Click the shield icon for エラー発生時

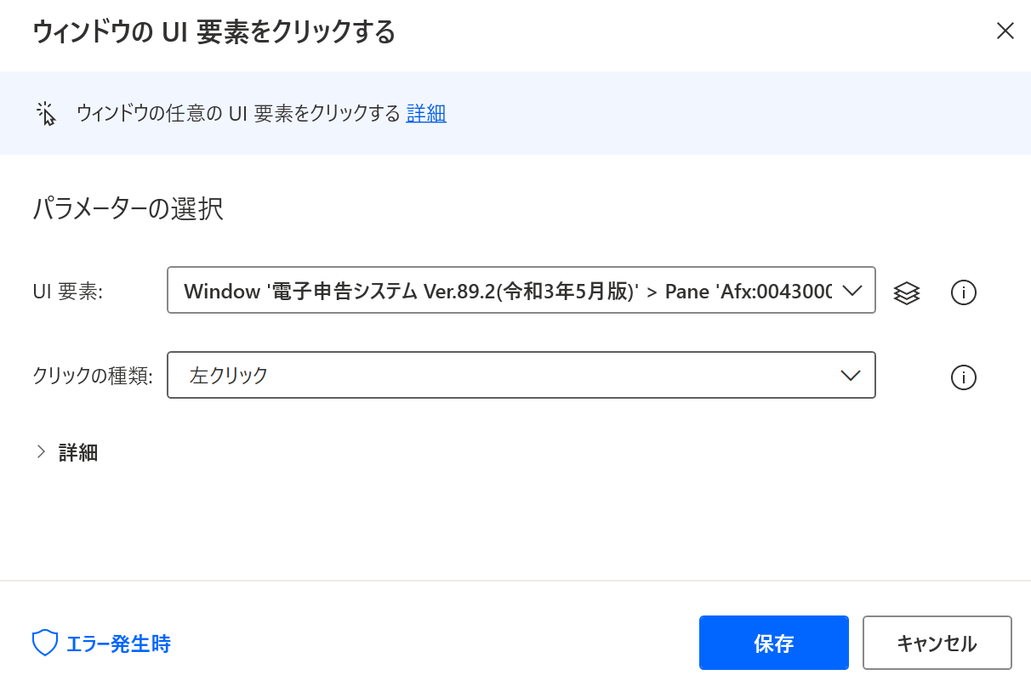(x=44, y=644)
